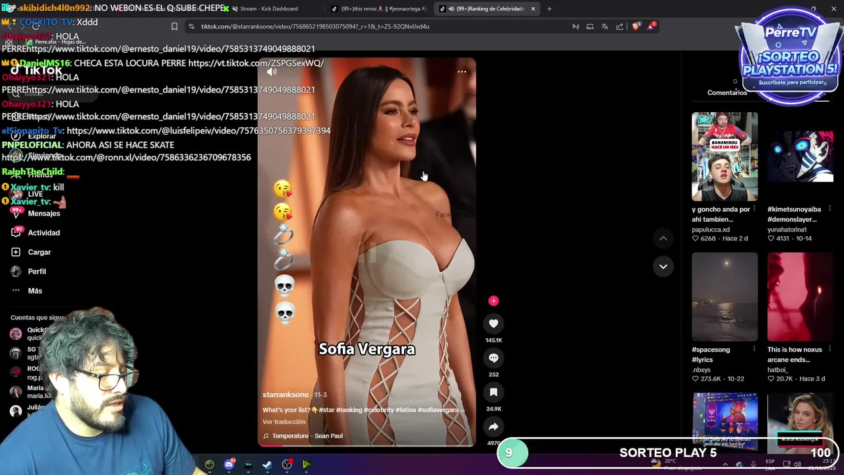Open the demon slayer video thumbnail
Image resolution: width=844 pixels, height=475 pixels.
click(800, 156)
